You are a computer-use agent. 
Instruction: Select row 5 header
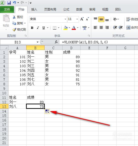(4, 70)
